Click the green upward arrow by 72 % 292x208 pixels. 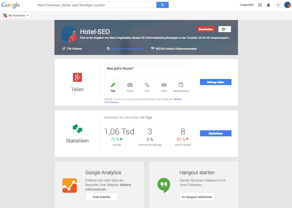tap(121, 139)
